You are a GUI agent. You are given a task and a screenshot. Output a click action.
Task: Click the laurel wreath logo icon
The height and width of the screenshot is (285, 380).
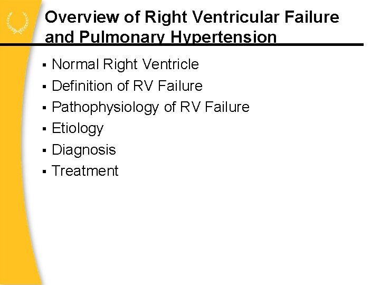point(18,22)
